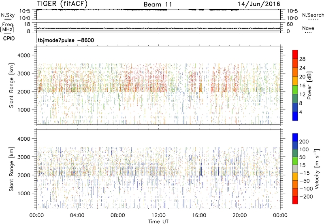Click the Time UT axis label
The width and height of the screenshot is (324, 224).
pyautogui.click(x=158, y=222)
